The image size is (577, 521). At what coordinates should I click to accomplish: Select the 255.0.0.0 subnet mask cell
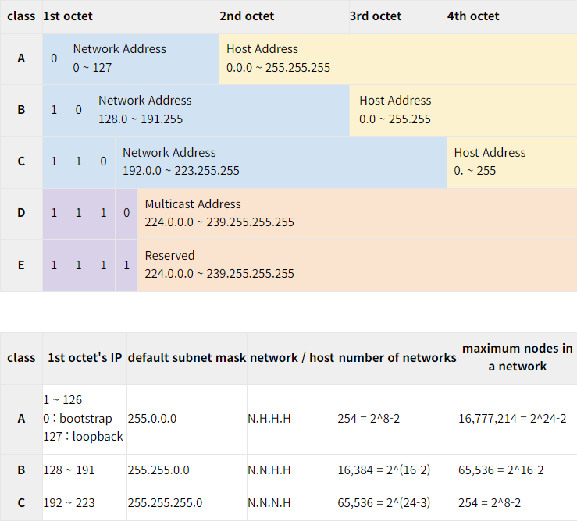coord(187,419)
